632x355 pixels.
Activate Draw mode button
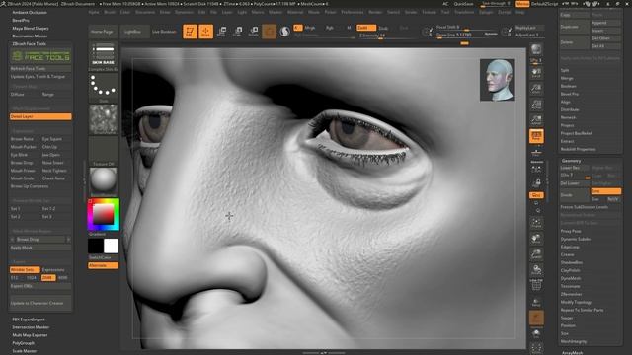coord(206,32)
